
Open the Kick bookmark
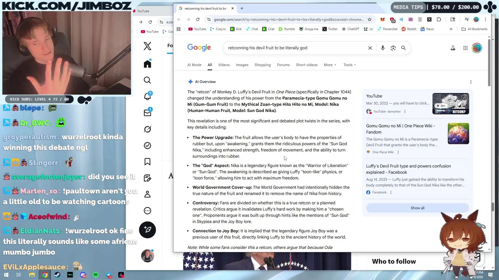pos(236,29)
